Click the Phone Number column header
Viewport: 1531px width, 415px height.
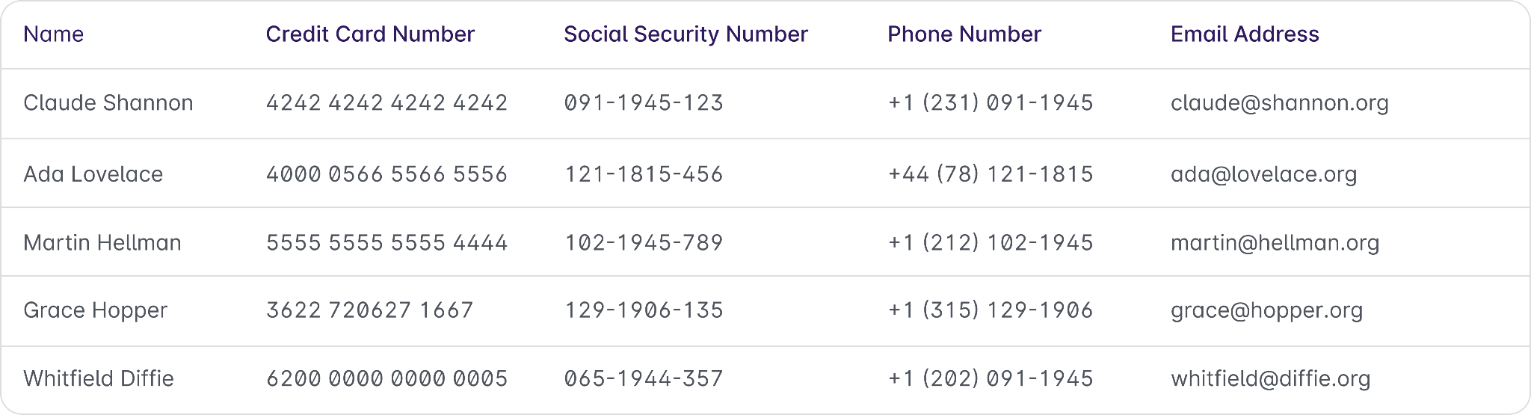pyautogui.click(x=964, y=34)
